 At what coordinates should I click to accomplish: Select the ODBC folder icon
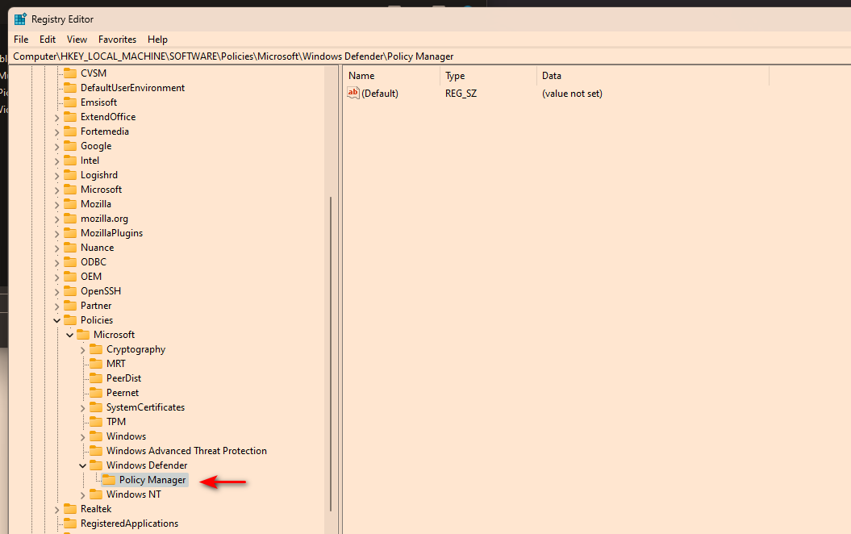coord(70,262)
